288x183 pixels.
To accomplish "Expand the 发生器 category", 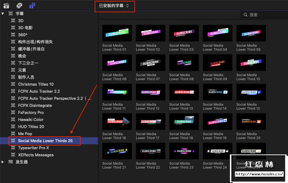I will (2, 162).
